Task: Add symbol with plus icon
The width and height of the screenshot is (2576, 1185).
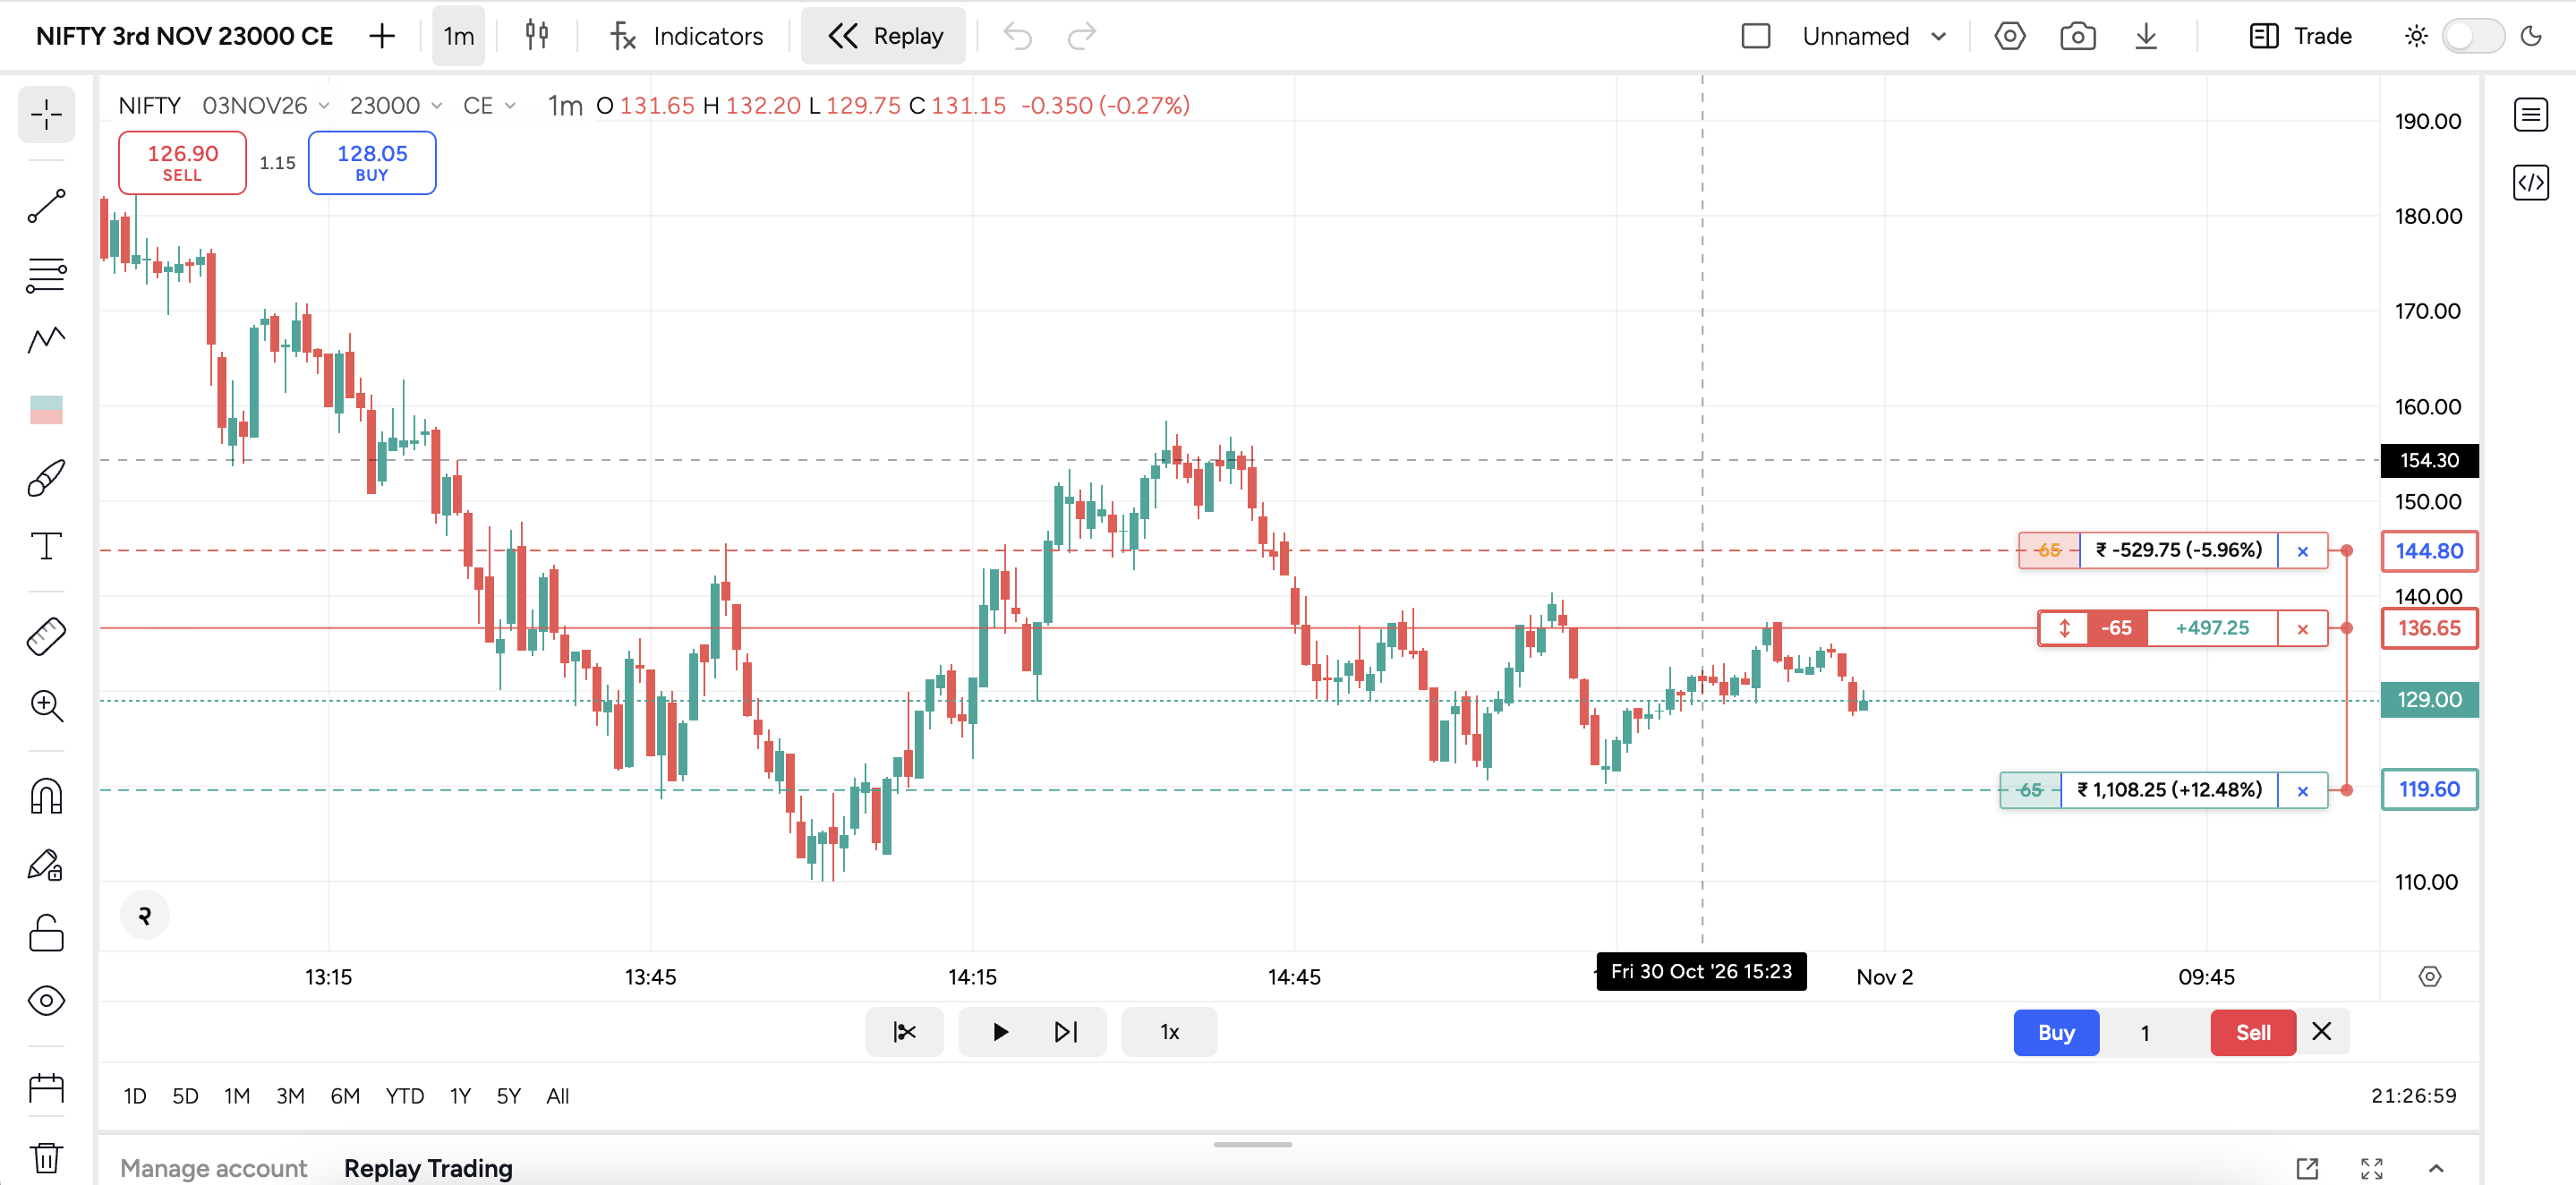Action: coord(382,36)
